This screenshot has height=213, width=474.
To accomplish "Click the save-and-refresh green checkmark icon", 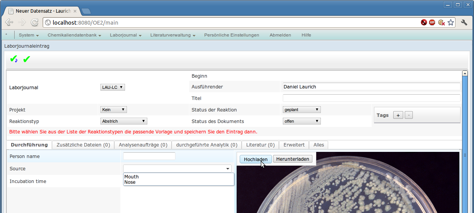I will (13, 59).
